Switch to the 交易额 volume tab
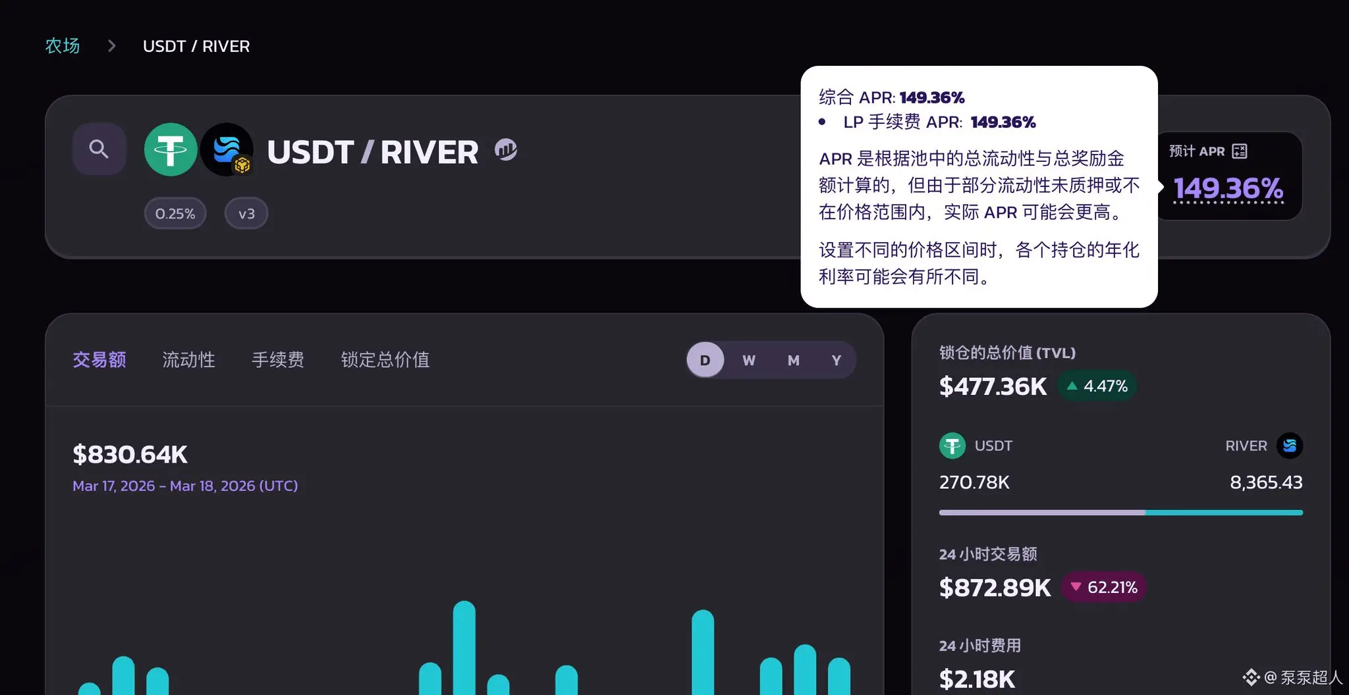The image size is (1349, 695). [99, 359]
